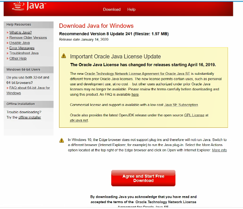243x209 pixels.
Task: Click the 'here' FAQ link
Action: (x=135, y=94)
